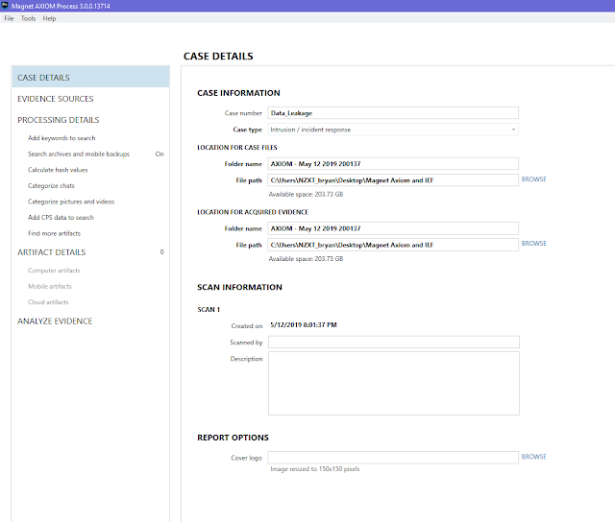Expand the Case type dropdown
This screenshot has height=522, width=615.
[x=393, y=130]
